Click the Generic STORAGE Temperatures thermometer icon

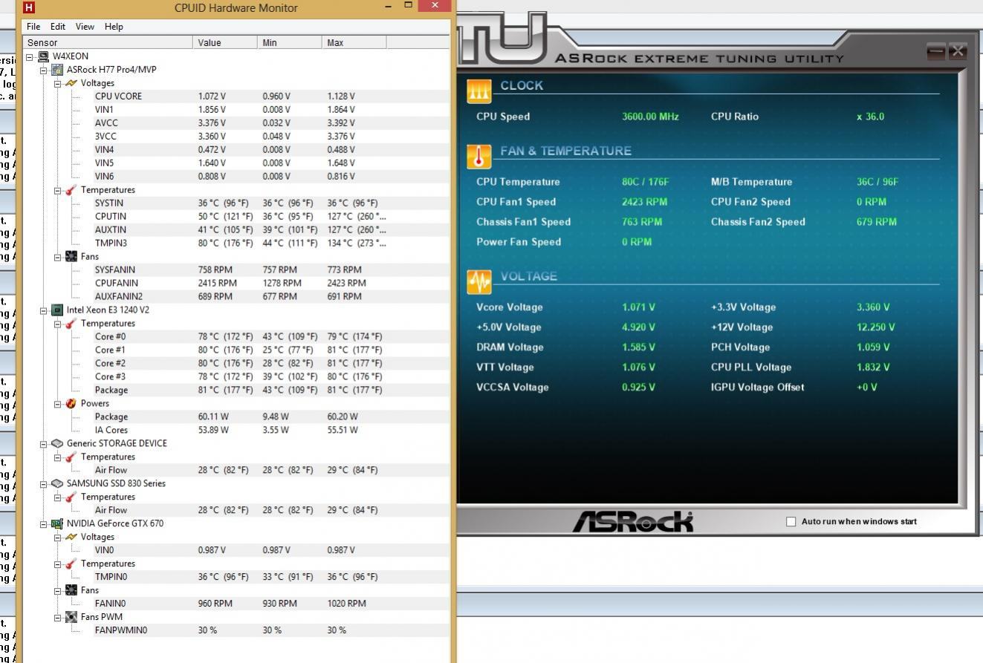coord(71,457)
